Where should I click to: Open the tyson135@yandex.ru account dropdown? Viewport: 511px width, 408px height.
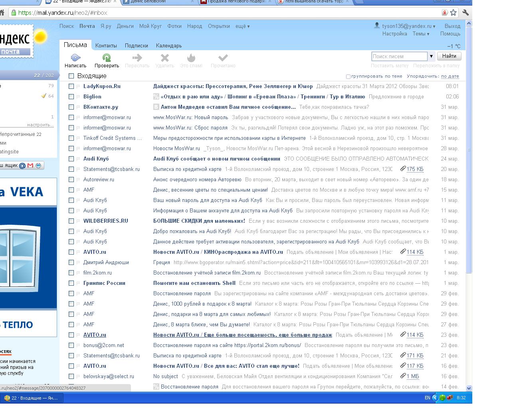point(408,26)
